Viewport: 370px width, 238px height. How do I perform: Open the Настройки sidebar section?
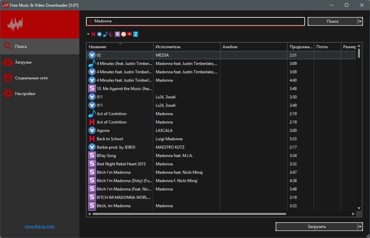point(40,94)
